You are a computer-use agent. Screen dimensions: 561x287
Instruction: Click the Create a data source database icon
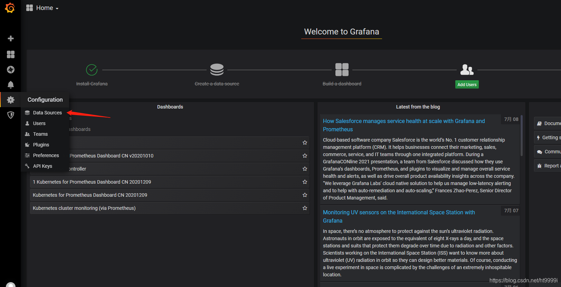pyautogui.click(x=217, y=70)
